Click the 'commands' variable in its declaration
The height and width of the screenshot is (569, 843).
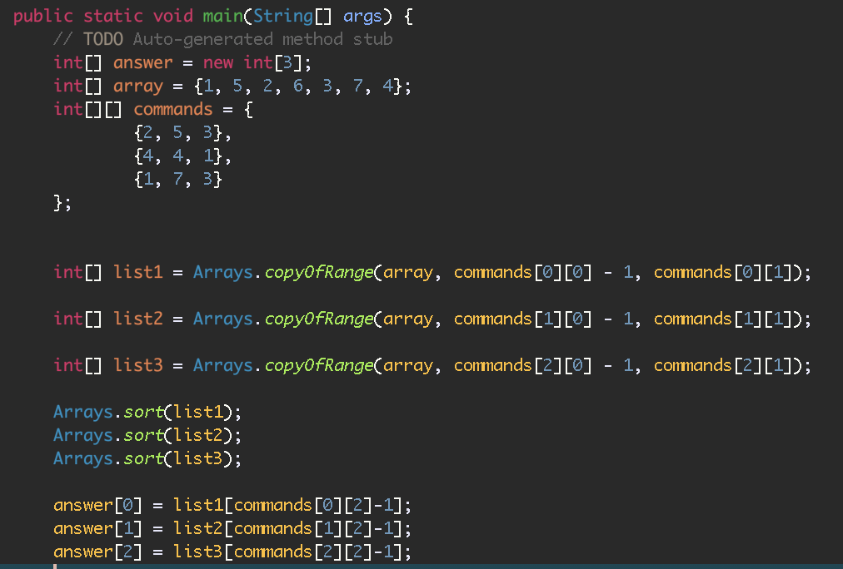point(173,110)
